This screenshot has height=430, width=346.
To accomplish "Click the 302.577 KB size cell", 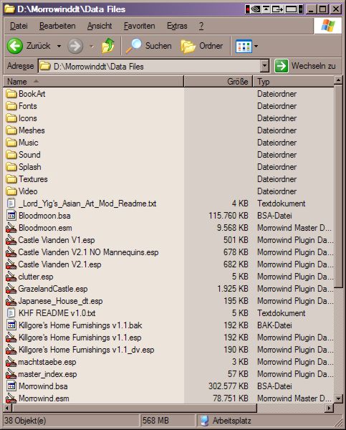I will (x=228, y=386).
